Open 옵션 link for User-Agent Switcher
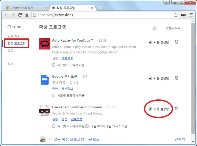Viewport: 197px width, 146px height. tap(64, 119)
